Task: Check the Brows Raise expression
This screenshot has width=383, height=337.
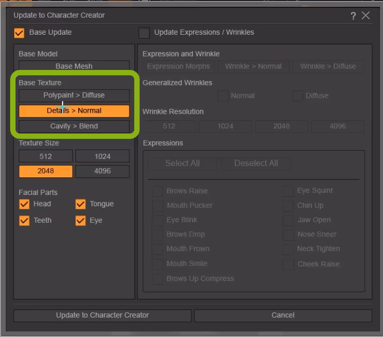Action: 158,191
